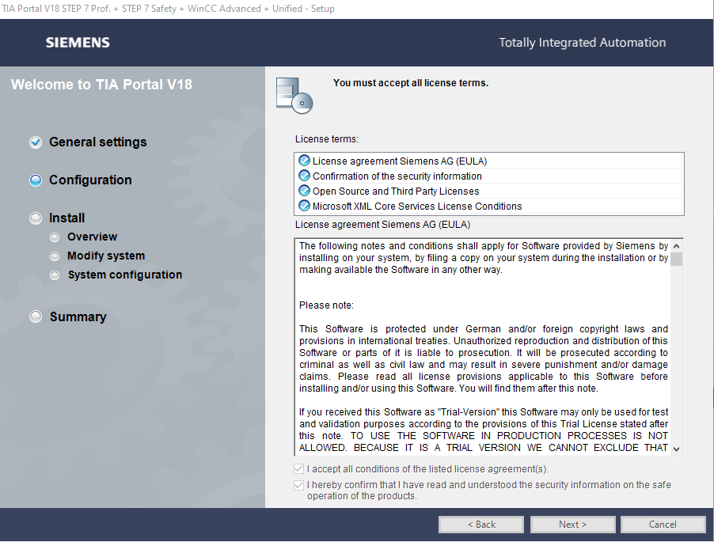Click the General settings step indicator icon

tap(36, 142)
